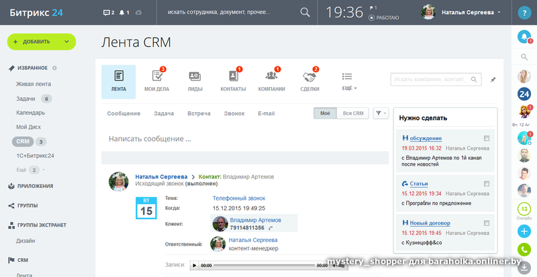Viewport: 537px width, 277px height.
Task: Open Мои дела section icon
Action: [157, 76]
